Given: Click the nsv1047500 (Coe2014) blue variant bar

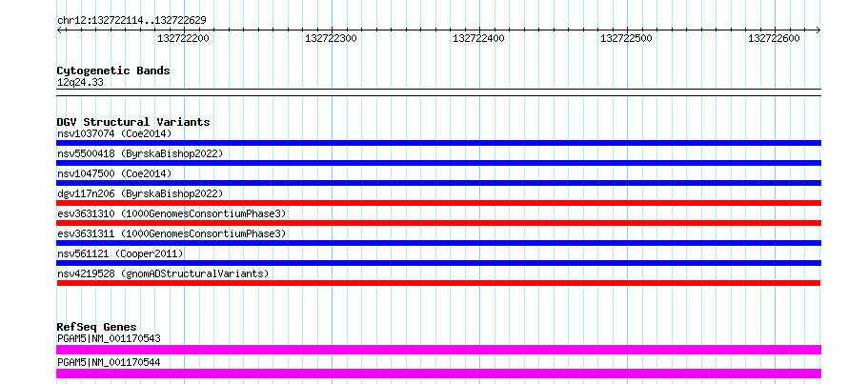Looking at the screenshot, I should click(x=438, y=183).
